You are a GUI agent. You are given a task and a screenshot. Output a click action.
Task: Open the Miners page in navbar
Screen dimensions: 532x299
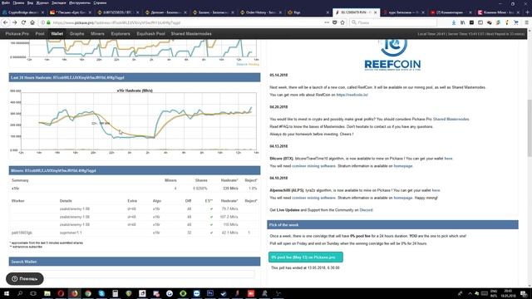97,34
